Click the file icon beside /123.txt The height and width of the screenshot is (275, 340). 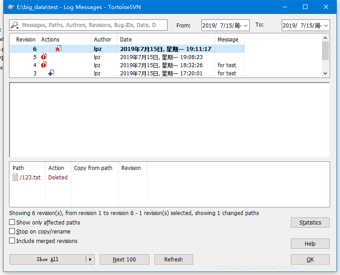[x=15, y=177]
